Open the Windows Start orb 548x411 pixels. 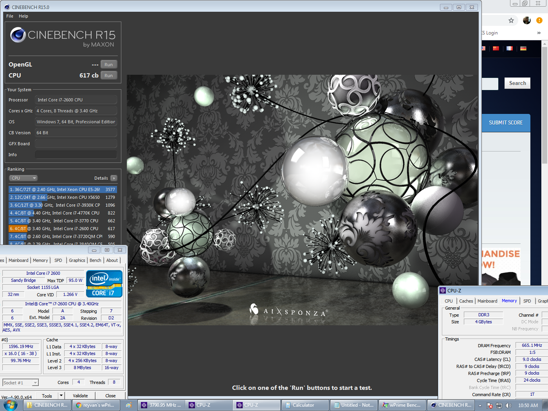click(x=11, y=405)
